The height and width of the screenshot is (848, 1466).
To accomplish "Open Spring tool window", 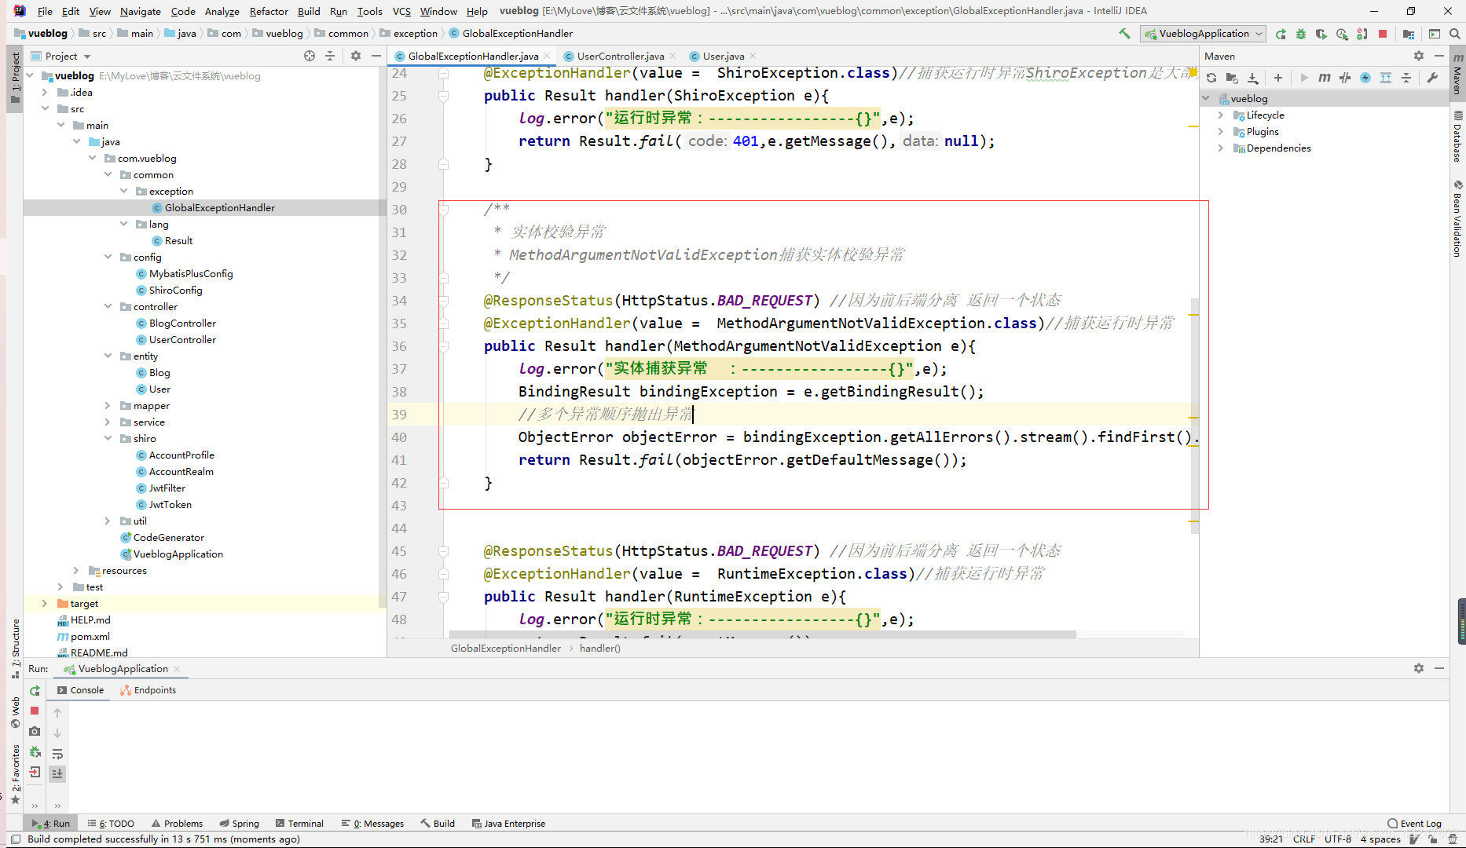I will click(x=240, y=824).
